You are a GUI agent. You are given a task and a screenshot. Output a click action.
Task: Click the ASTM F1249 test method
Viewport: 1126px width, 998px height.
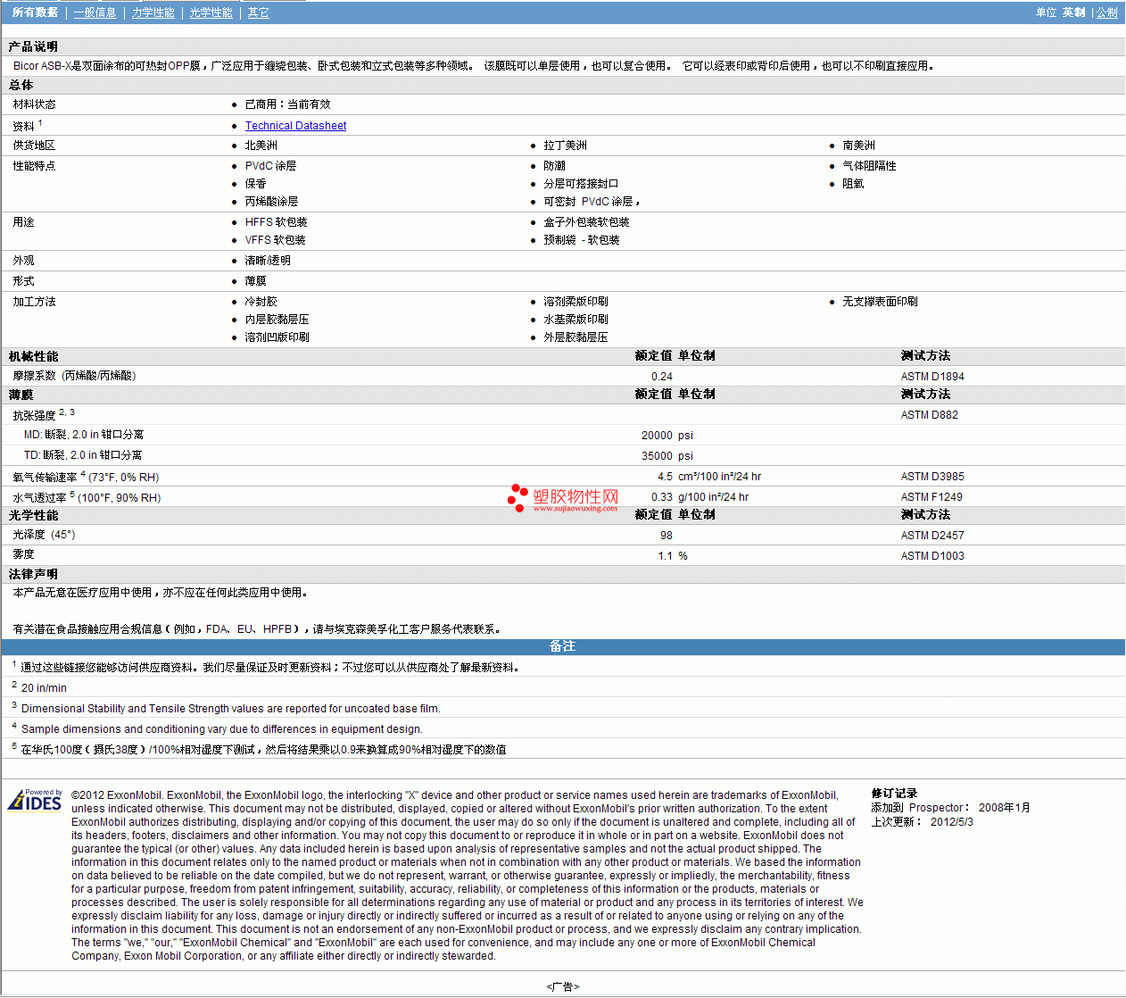931,497
